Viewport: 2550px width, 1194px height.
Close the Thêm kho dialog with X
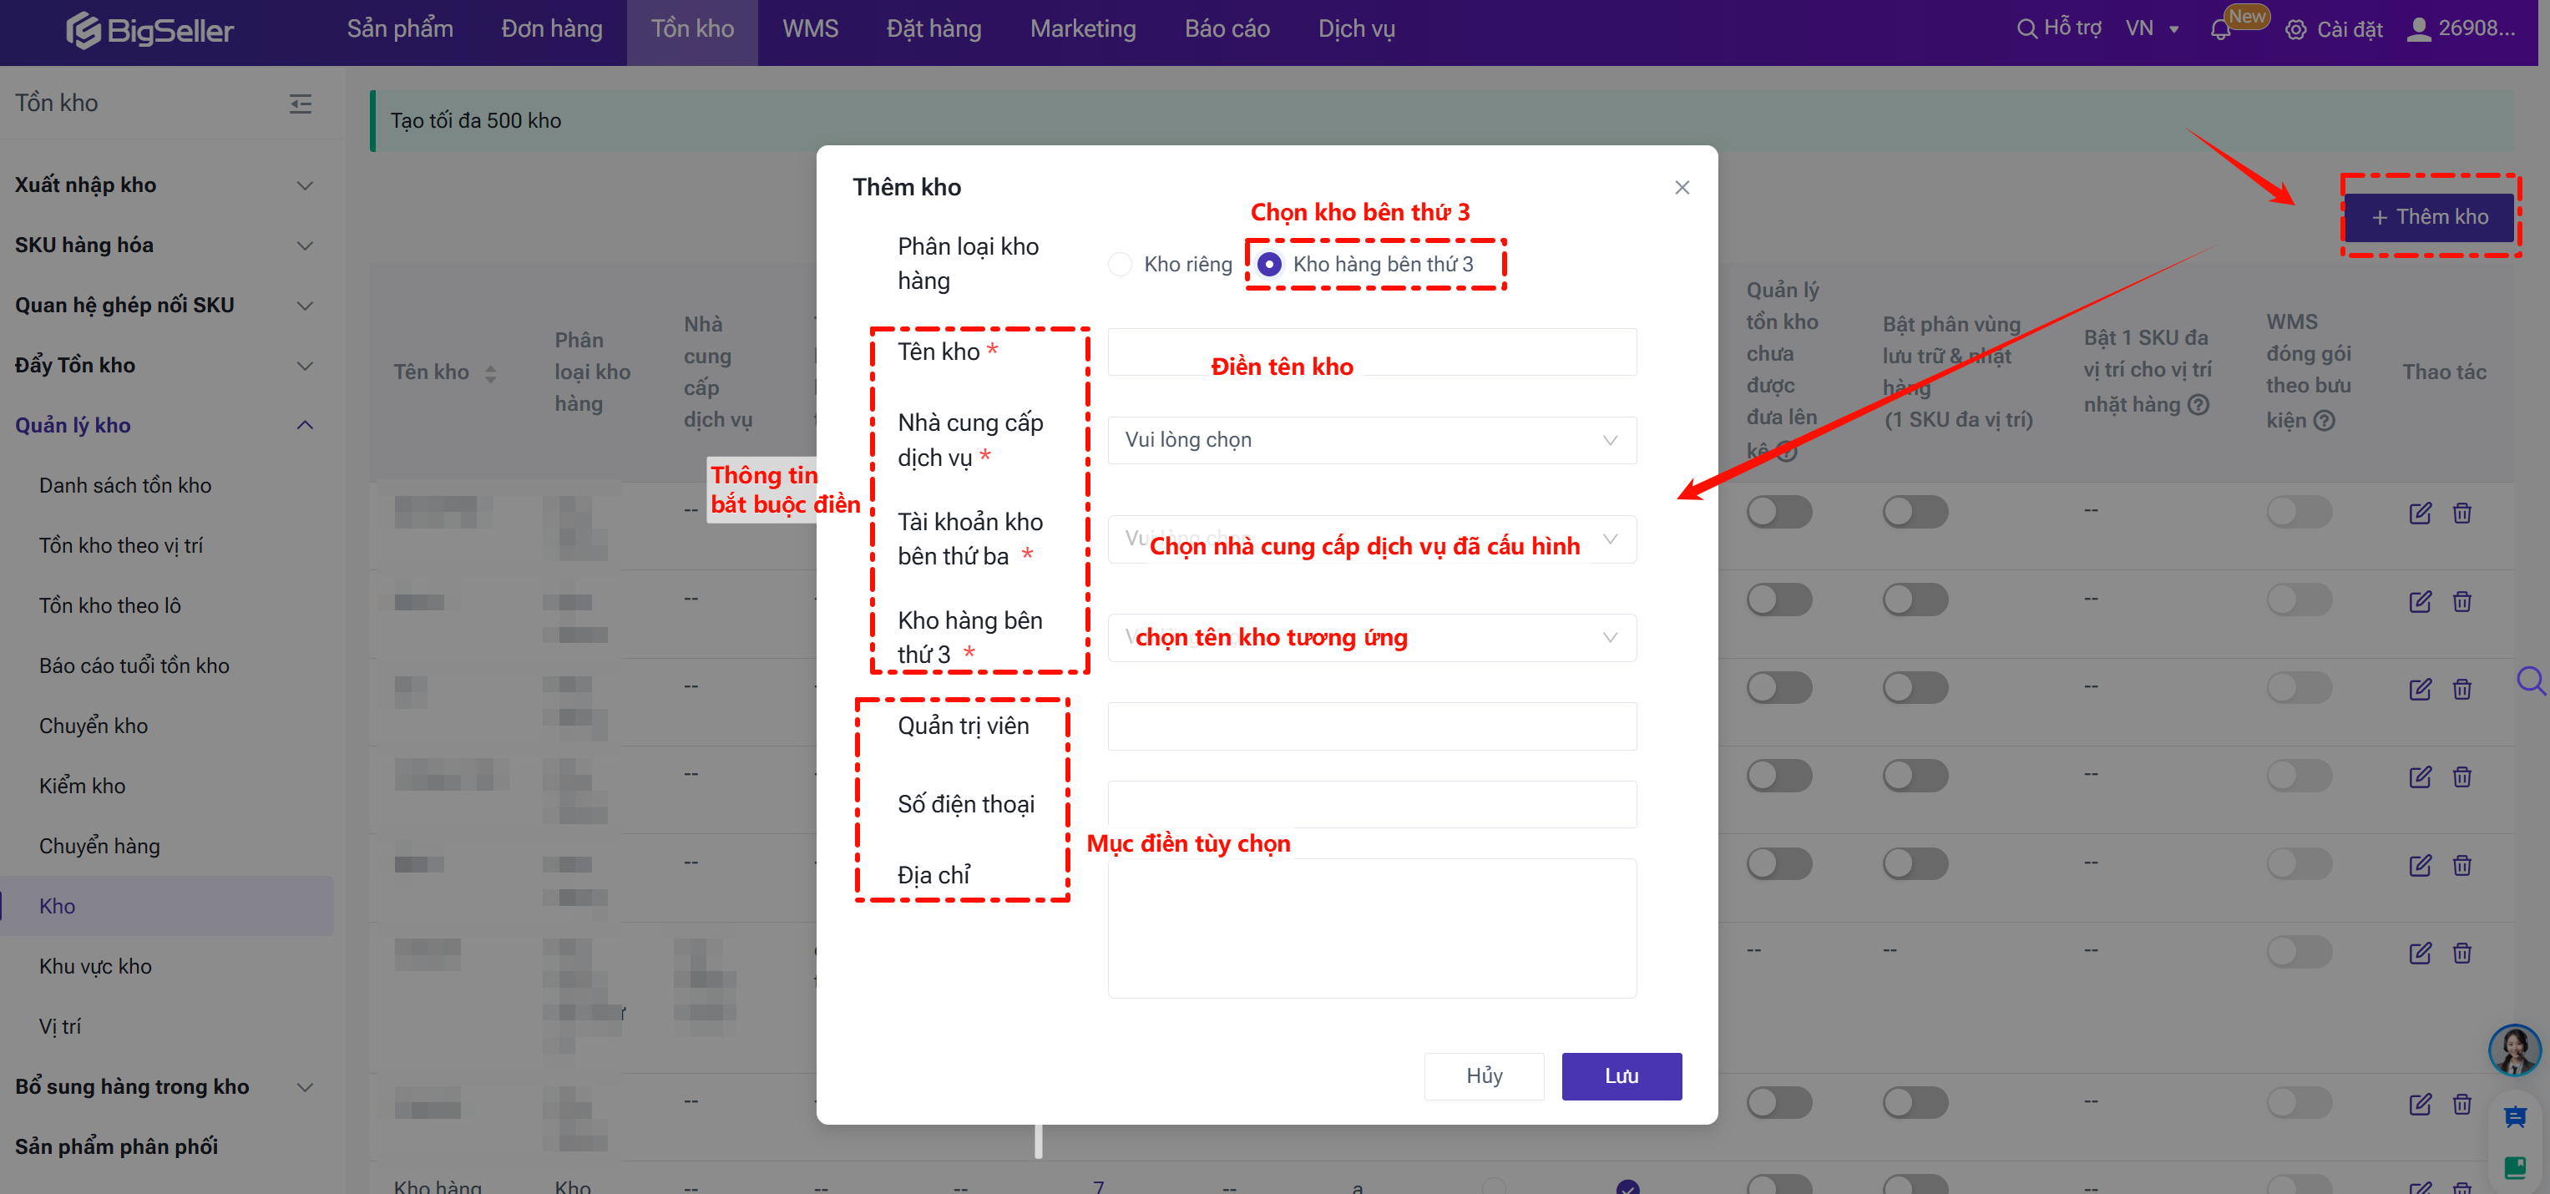tap(1681, 187)
